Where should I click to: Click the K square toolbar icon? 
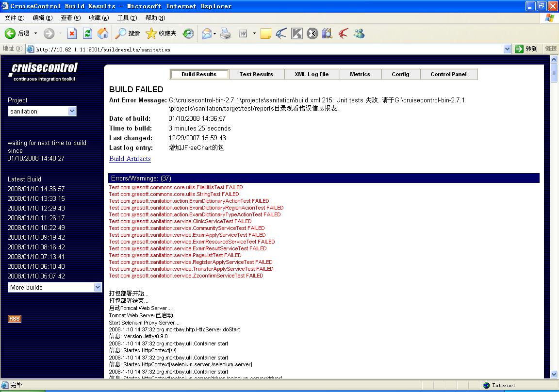(296, 33)
